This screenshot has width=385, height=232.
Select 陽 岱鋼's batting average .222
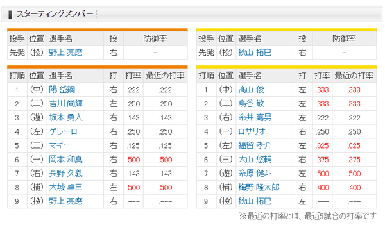133,90
